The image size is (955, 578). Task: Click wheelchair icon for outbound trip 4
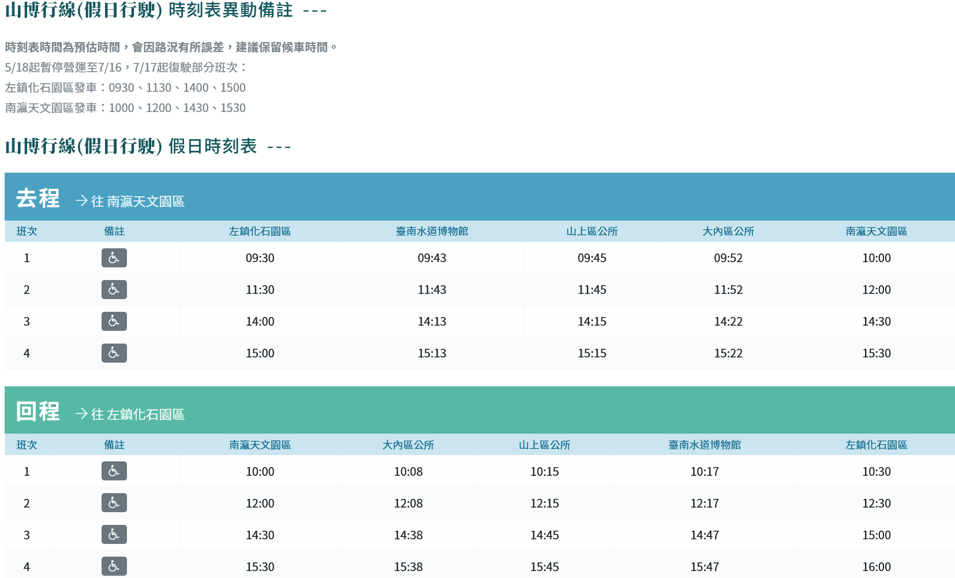click(x=114, y=353)
